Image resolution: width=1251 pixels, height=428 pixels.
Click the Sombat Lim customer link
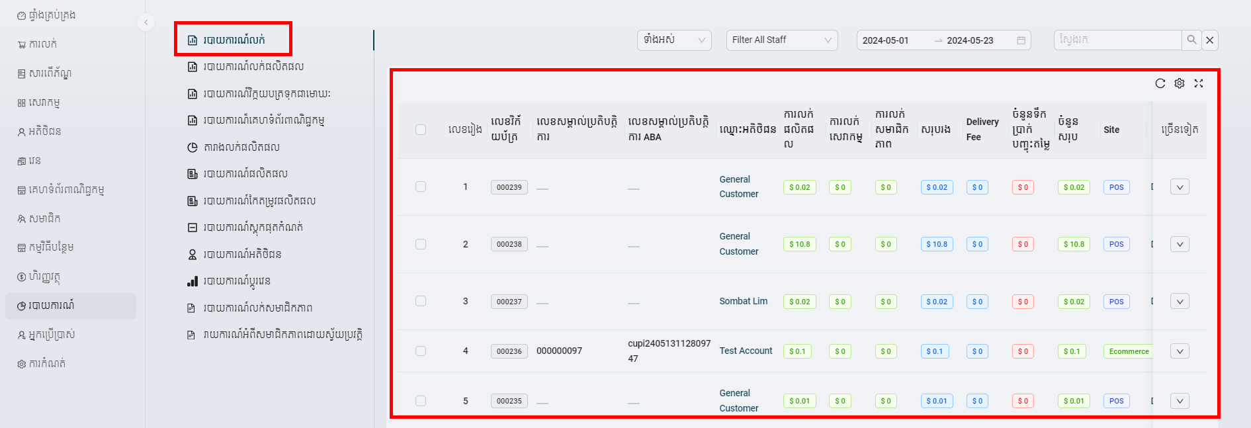coord(743,301)
